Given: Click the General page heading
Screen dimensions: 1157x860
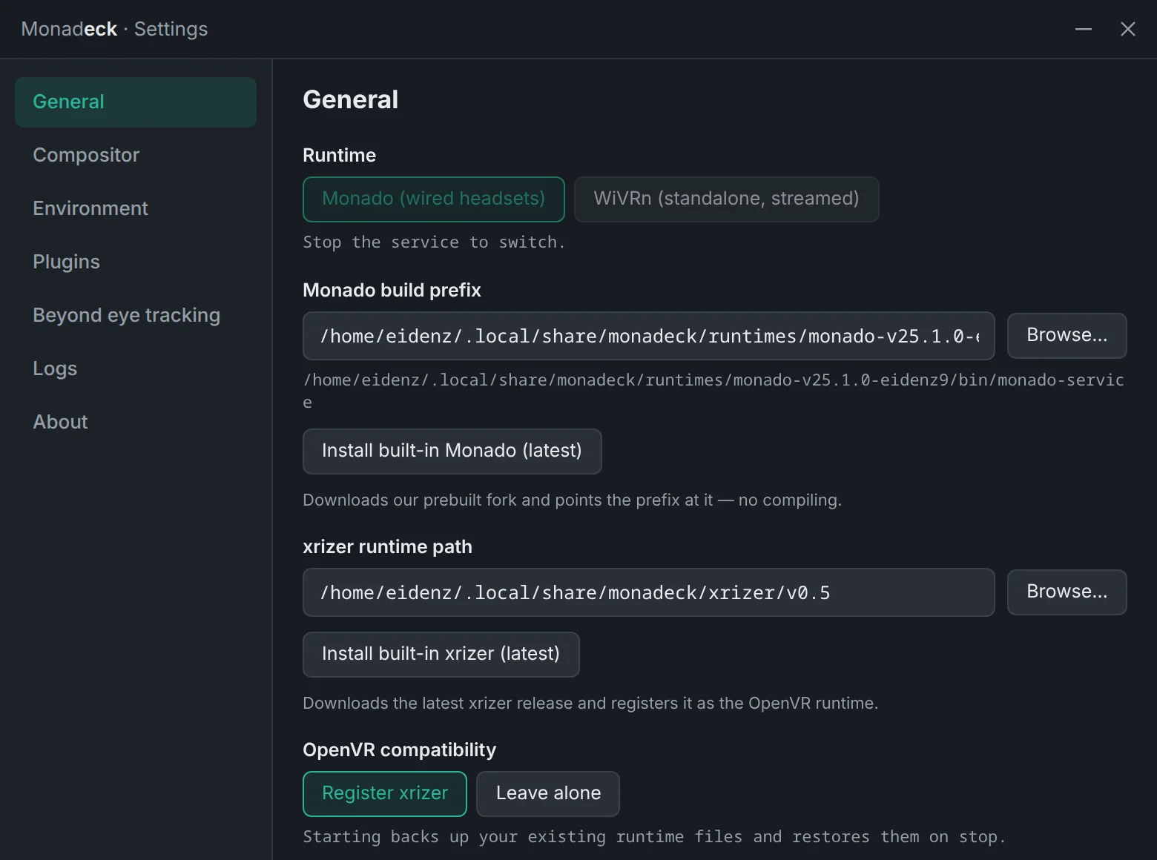Looking at the screenshot, I should 350,100.
